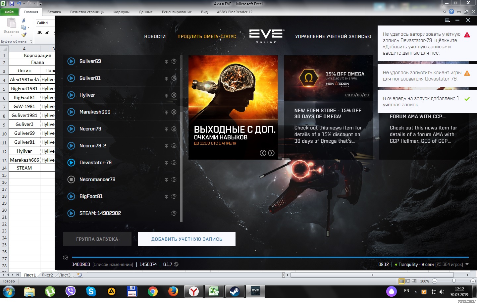Pin the Necromancer79 account
The width and height of the screenshot is (477, 304).
166,180
